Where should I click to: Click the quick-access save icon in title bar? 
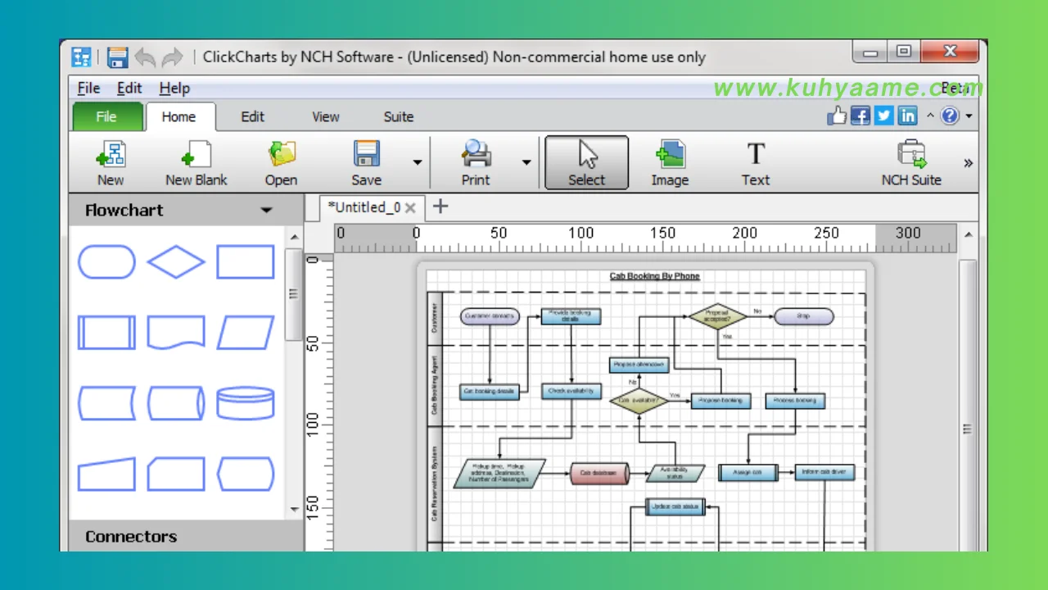(118, 57)
